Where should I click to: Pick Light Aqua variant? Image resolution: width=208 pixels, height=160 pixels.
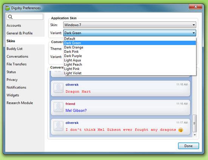pos(130,60)
